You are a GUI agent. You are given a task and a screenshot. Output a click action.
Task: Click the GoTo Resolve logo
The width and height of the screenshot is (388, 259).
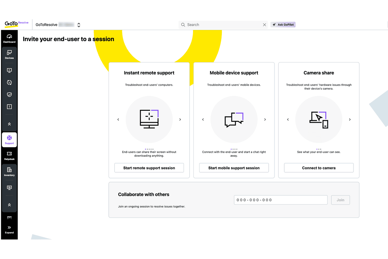(x=16, y=24)
